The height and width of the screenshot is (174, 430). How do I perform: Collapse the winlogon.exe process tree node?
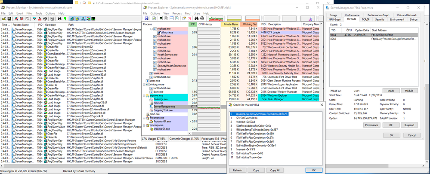click(x=144, y=84)
